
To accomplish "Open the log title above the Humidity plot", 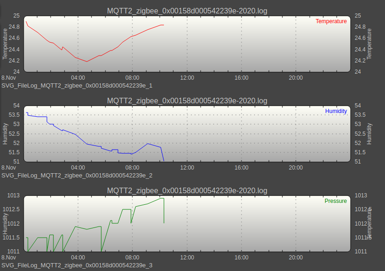I will [x=187, y=101].
